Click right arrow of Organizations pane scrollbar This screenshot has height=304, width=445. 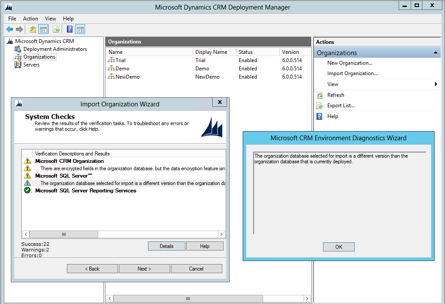point(307,299)
